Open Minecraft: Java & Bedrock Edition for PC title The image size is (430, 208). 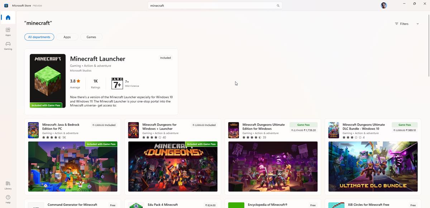click(61, 127)
